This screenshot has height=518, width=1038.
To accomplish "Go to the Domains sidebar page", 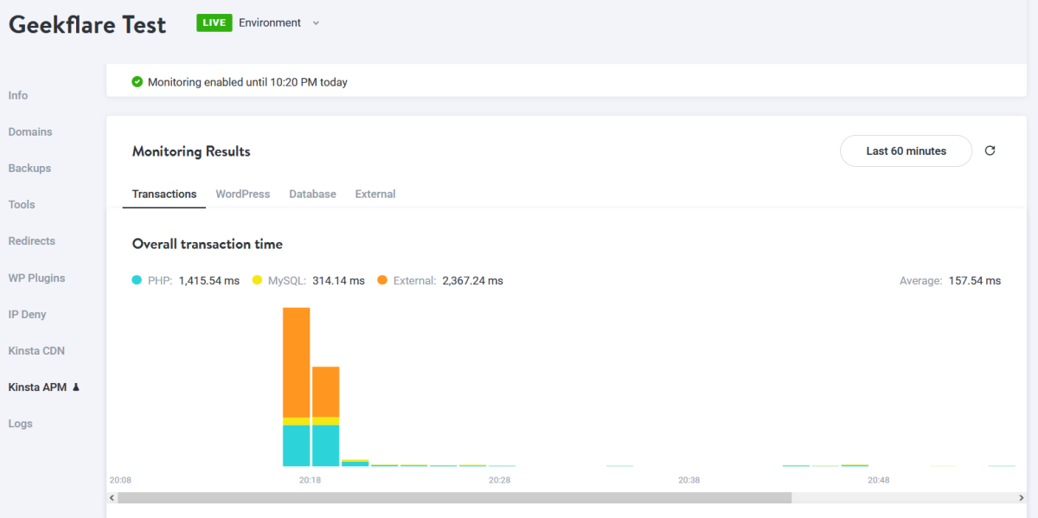I will [30, 131].
